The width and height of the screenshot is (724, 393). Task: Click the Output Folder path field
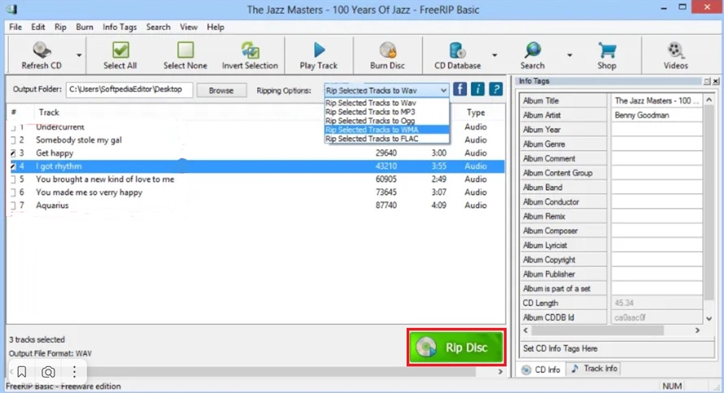(129, 89)
